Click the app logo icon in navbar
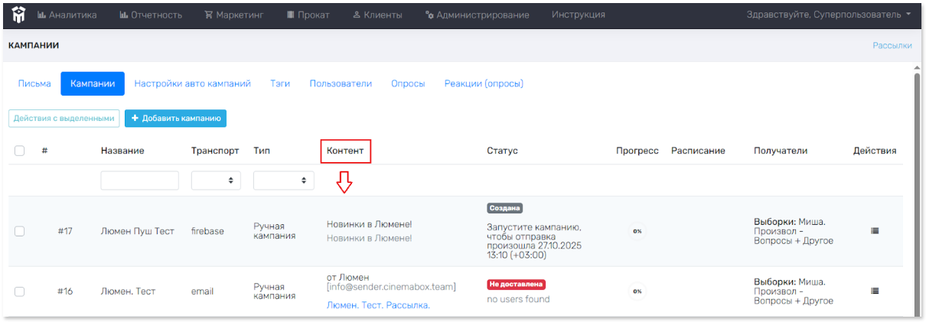 pos(18,15)
